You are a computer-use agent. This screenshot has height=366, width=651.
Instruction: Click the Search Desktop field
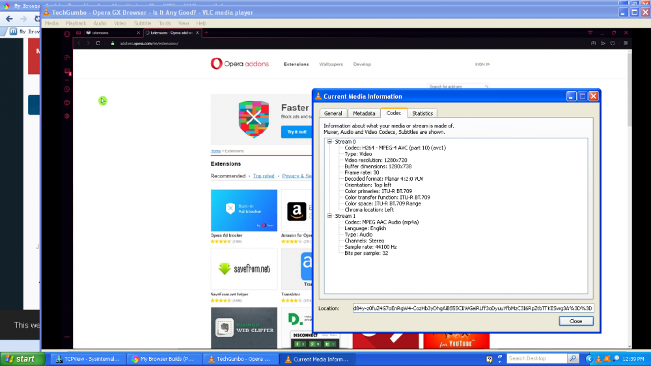click(x=536, y=358)
